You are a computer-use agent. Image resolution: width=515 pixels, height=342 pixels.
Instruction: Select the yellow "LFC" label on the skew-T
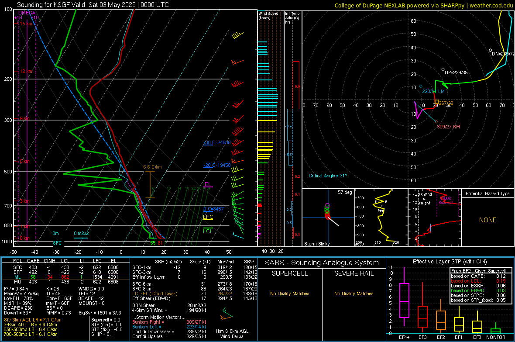(x=208, y=217)
